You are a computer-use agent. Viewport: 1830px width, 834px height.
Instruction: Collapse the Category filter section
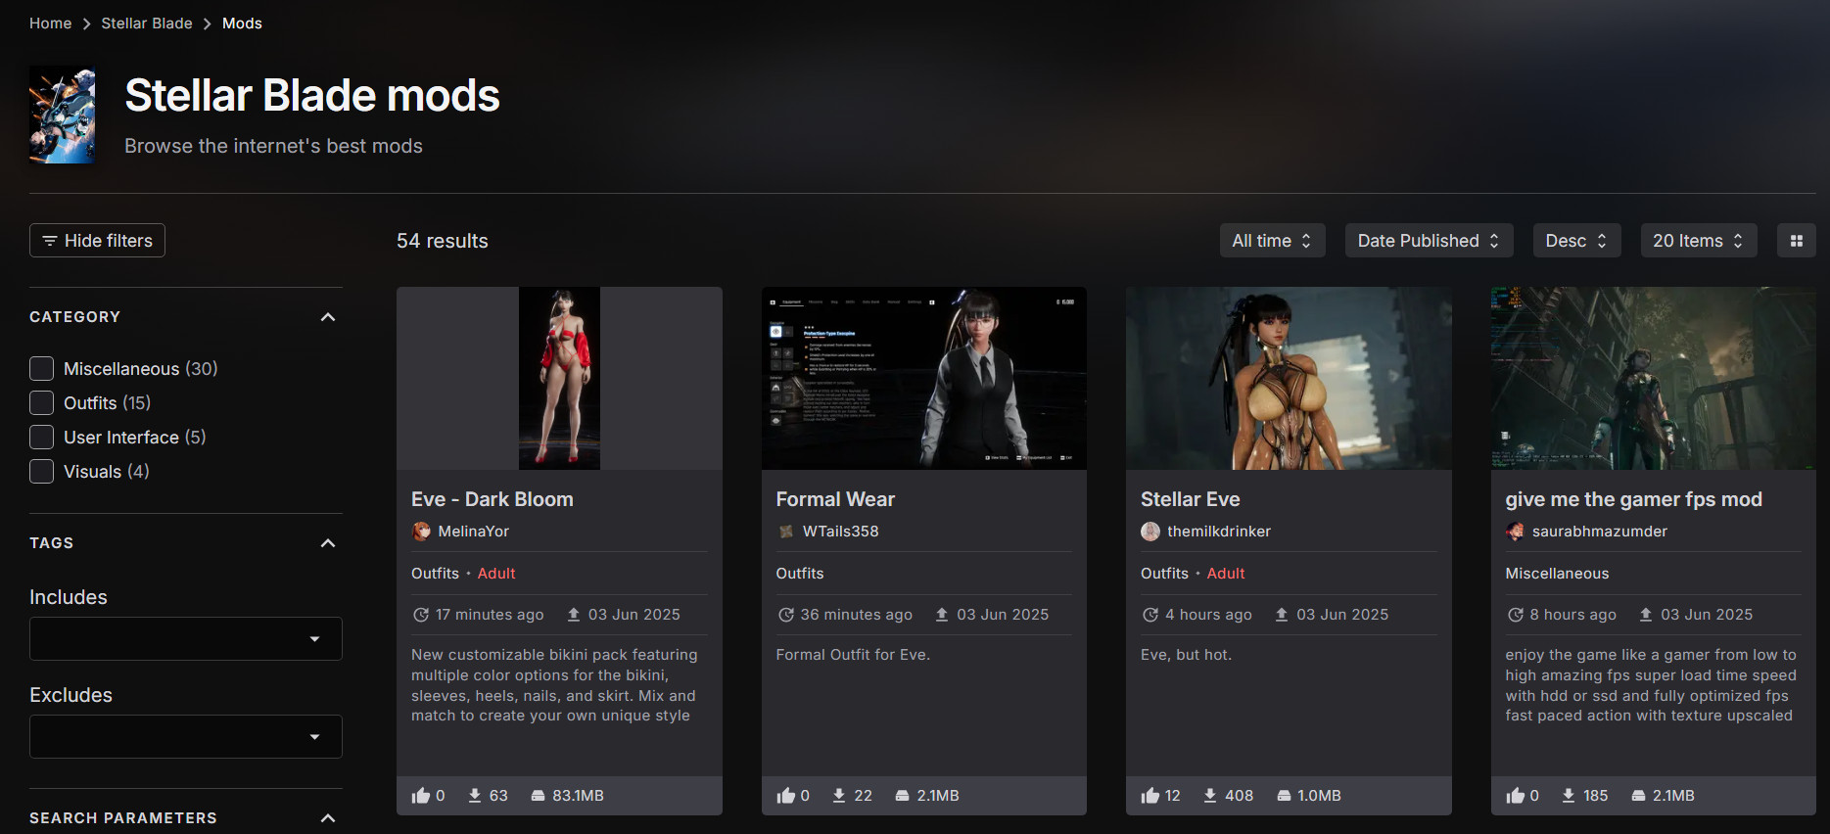click(x=328, y=317)
